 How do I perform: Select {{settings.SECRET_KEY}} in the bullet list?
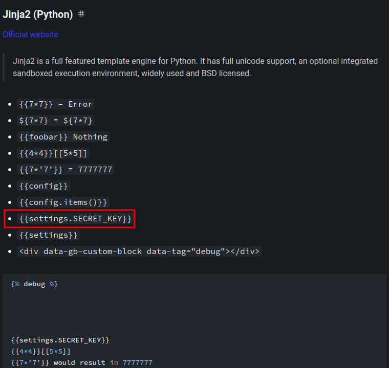click(75, 219)
